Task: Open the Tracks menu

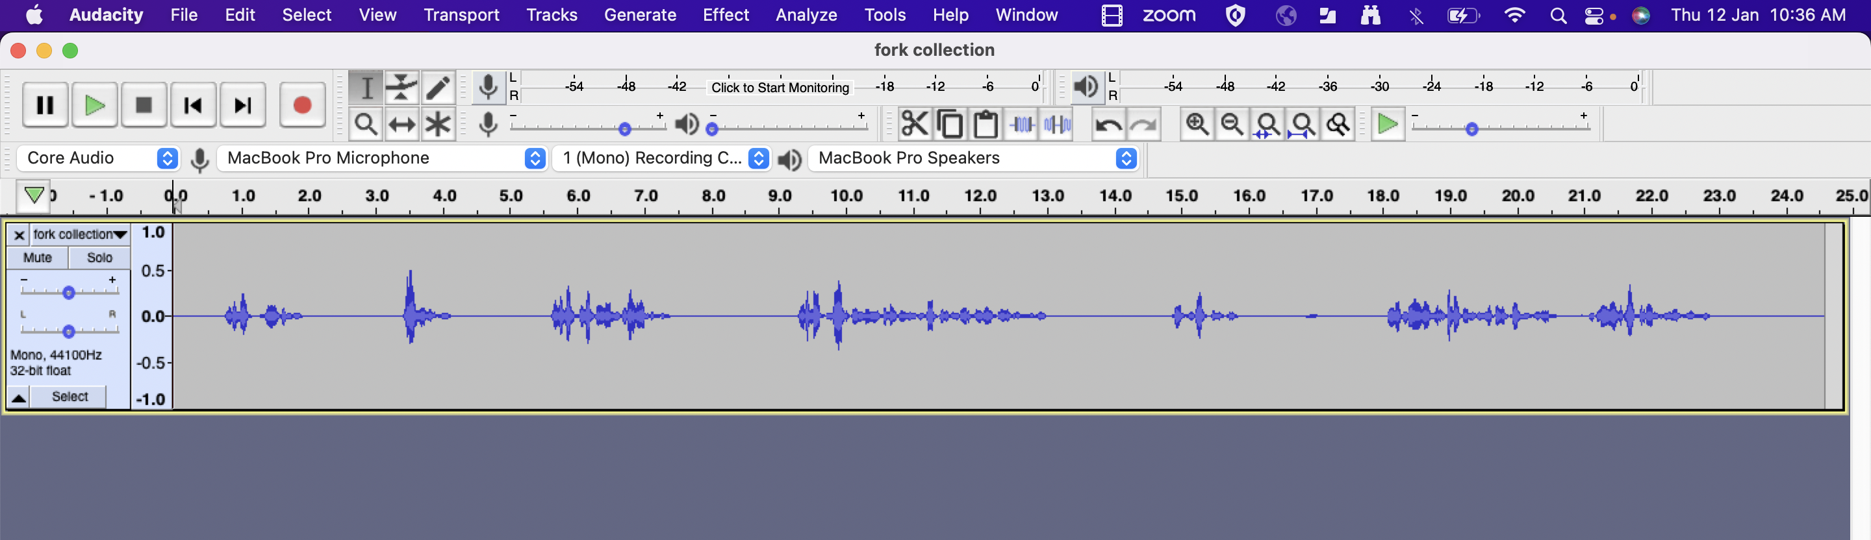Action: point(552,15)
